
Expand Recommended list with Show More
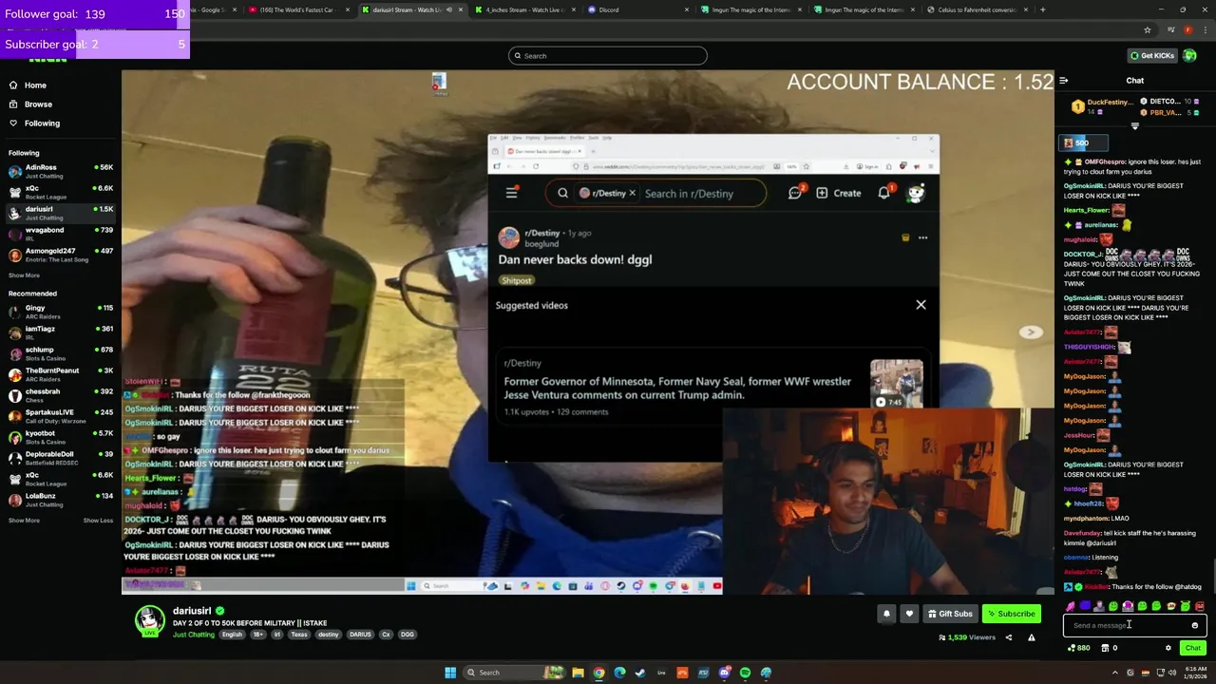25,521
